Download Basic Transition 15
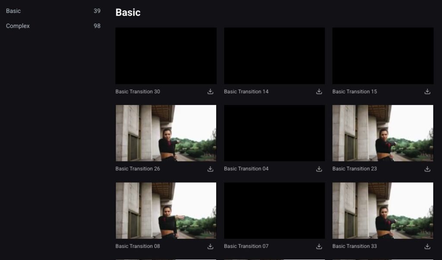 [x=427, y=92]
